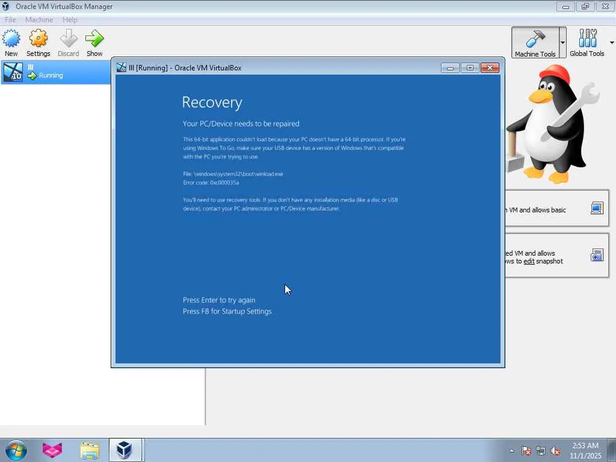Click 'Your PC/Device needs to be repaired' text
This screenshot has height=462, width=616.
coord(241,124)
